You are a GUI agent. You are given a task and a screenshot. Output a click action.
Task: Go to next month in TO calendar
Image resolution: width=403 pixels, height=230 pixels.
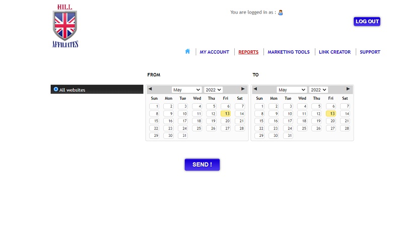348,89
